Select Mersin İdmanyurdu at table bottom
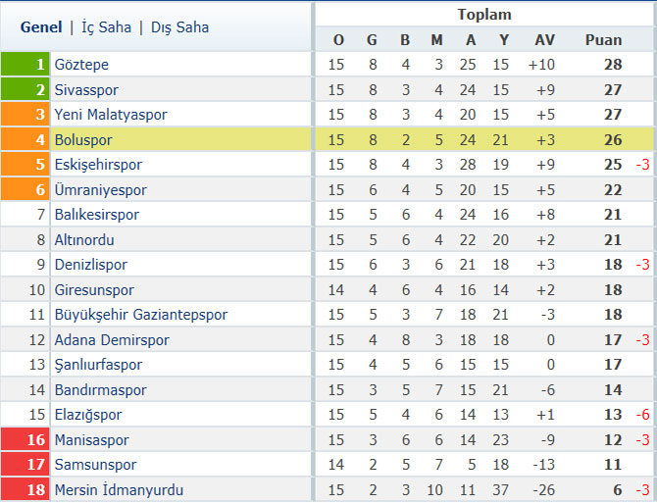The height and width of the screenshot is (504, 657). coord(119,489)
